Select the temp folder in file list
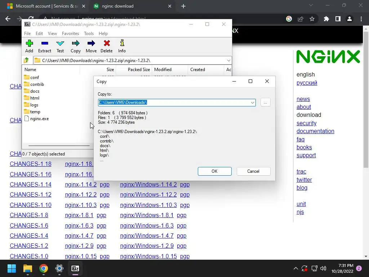Viewport: 369px width, 277px height. pos(32,112)
